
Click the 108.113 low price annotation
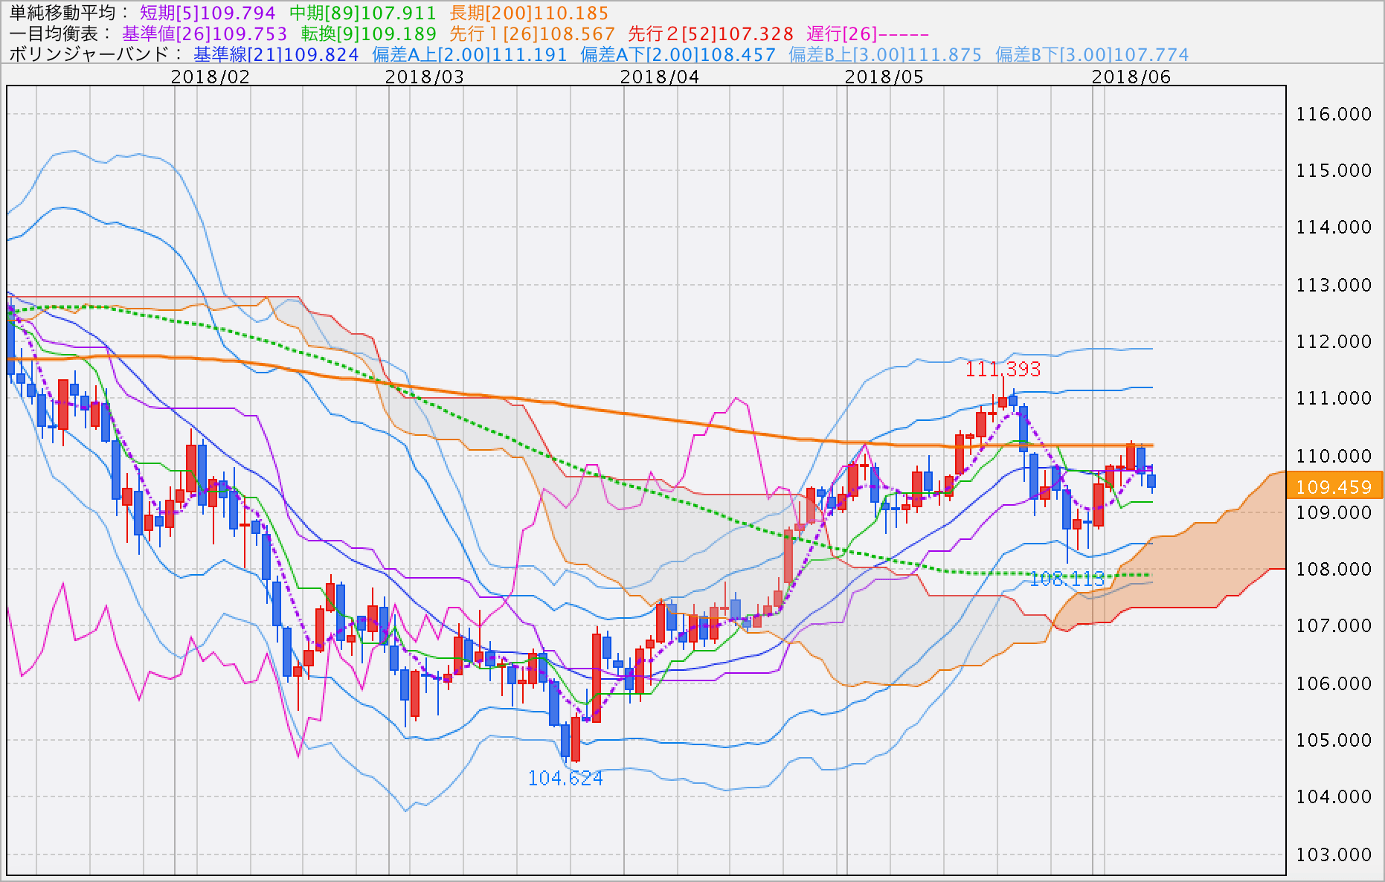tap(1067, 579)
